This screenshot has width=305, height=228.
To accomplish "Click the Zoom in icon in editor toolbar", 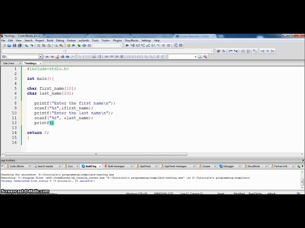I will [x=146, y=57].
